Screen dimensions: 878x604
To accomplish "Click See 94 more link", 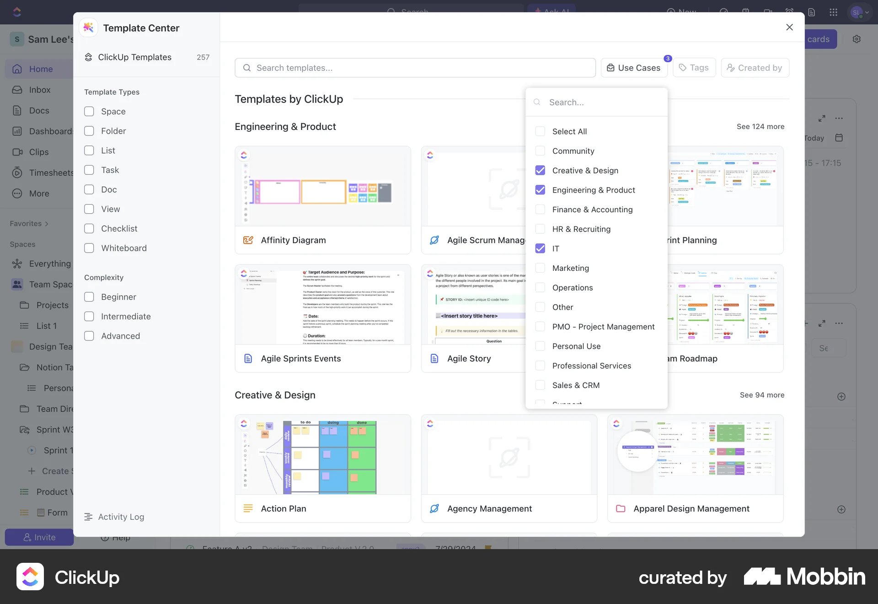I will click(x=762, y=395).
